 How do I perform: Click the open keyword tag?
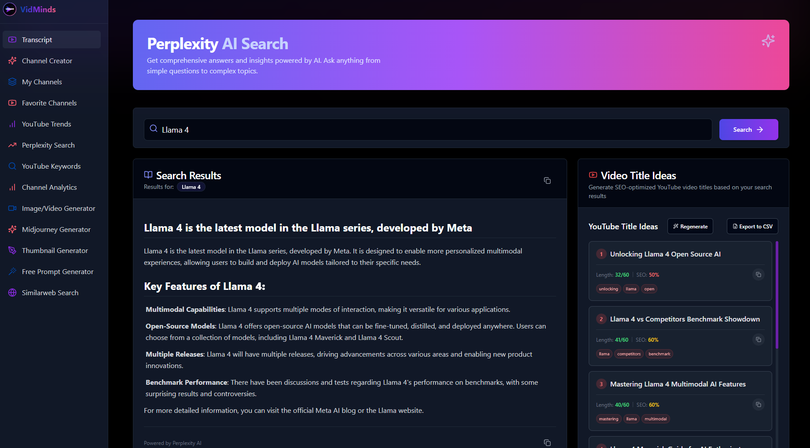649,289
